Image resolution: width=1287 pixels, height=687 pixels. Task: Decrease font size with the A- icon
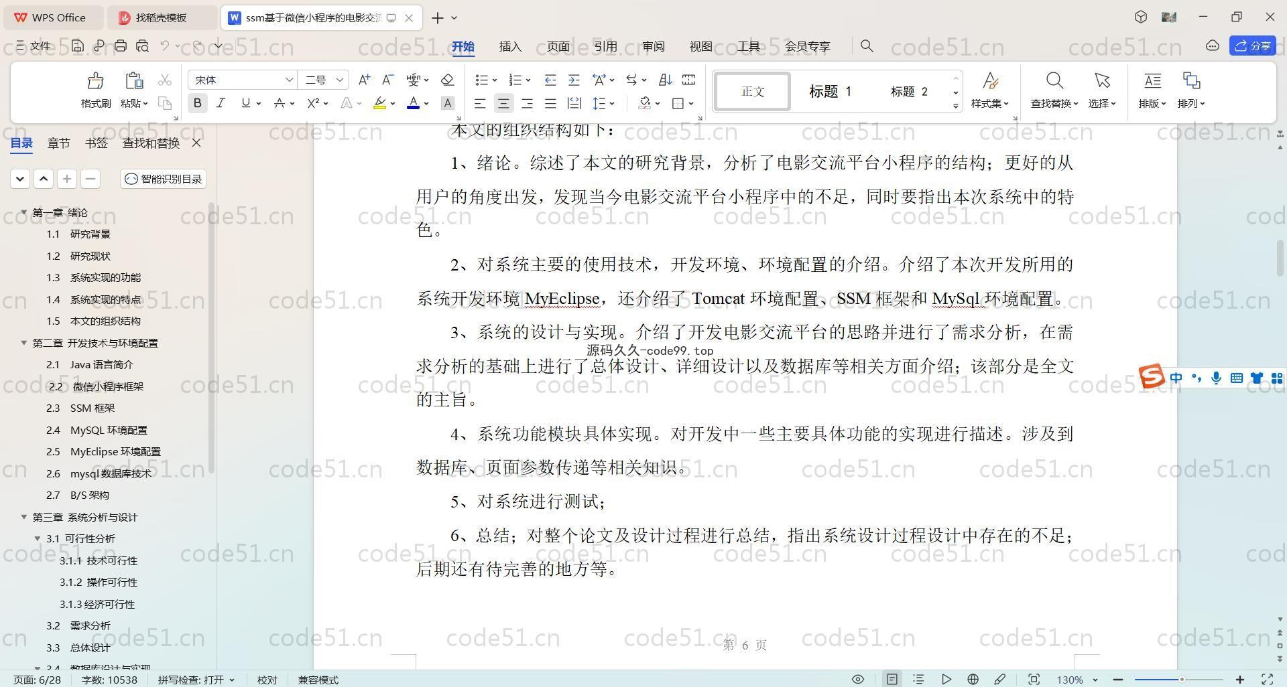tap(387, 80)
